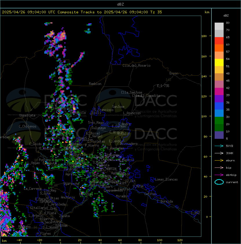Click the 140 mark on vertical km axis
241x244 pixels.
pyautogui.click(x=204, y=77)
